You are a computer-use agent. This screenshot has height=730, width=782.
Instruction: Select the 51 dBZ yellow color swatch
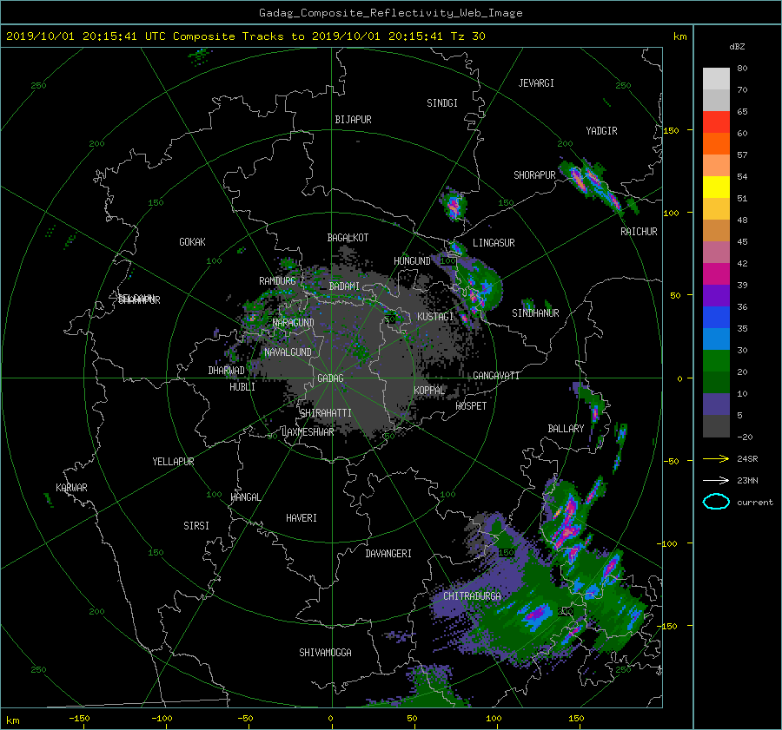[x=716, y=187]
